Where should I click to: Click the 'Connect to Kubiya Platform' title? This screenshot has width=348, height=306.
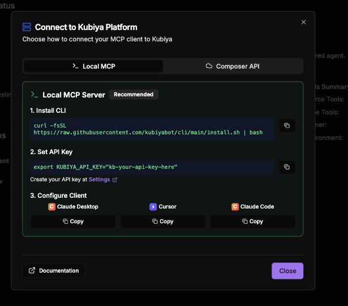point(86,27)
